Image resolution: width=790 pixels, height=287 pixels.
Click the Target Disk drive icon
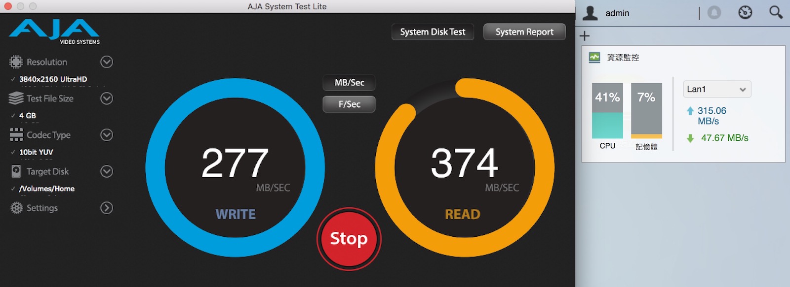pyautogui.click(x=16, y=171)
